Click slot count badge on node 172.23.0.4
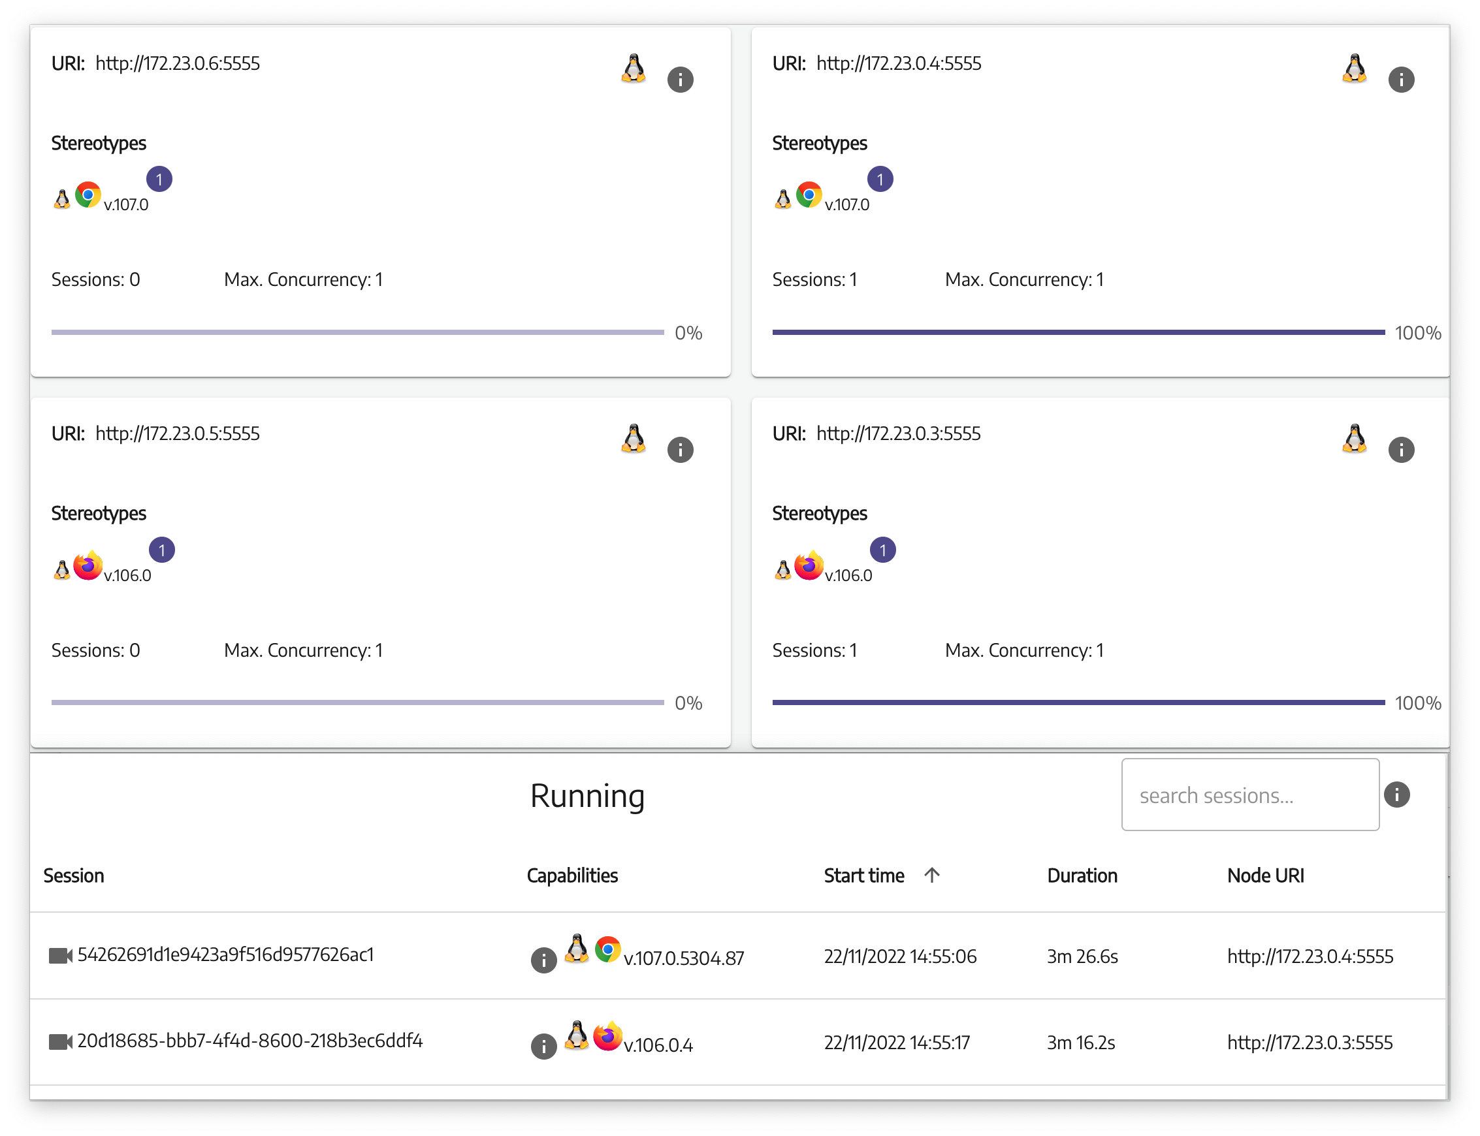The width and height of the screenshot is (1480, 1136). (x=880, y=179)
